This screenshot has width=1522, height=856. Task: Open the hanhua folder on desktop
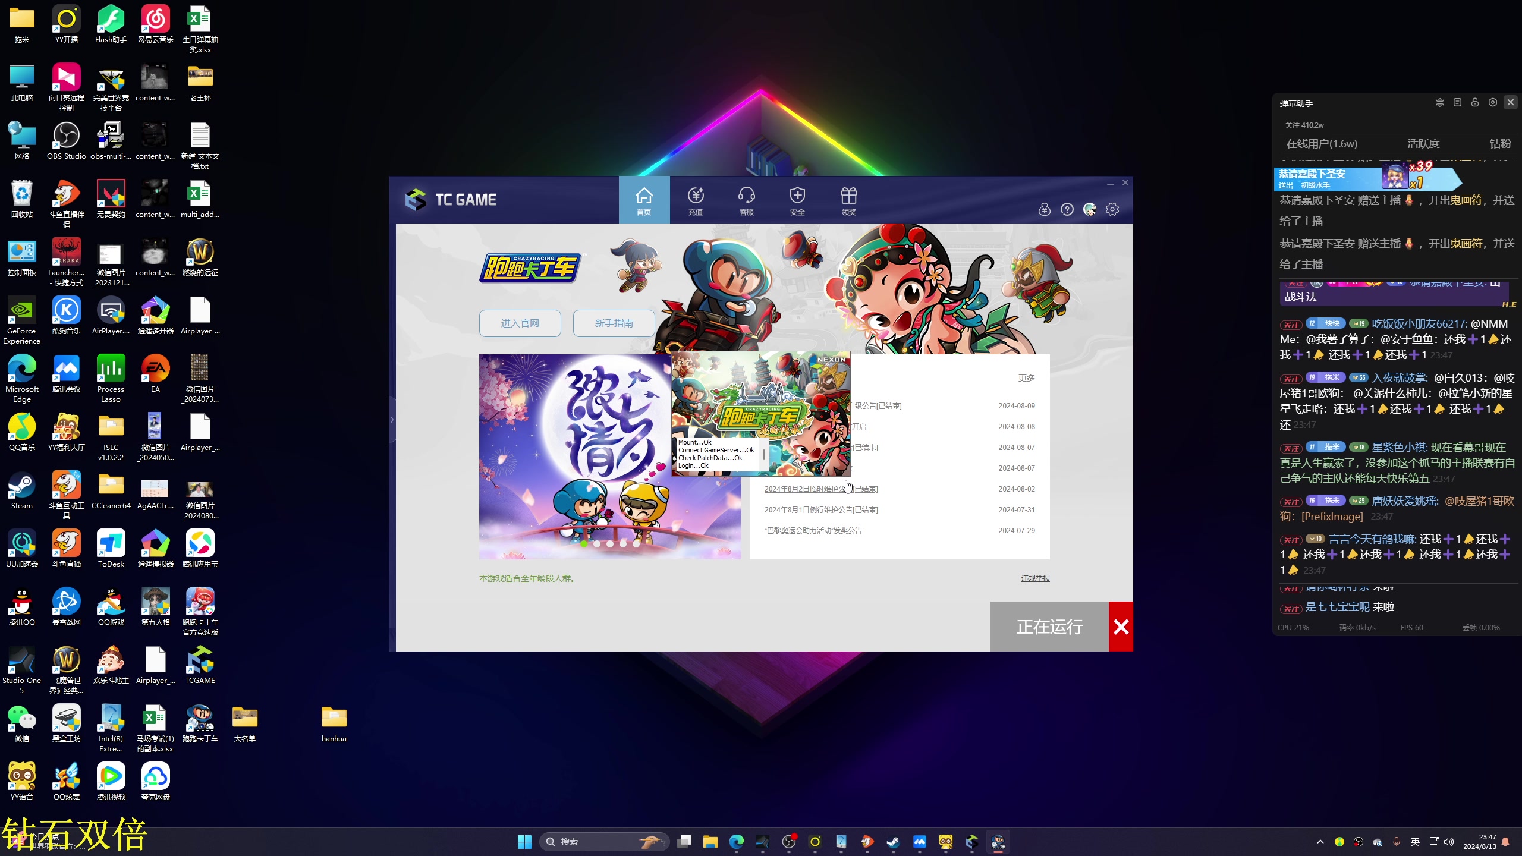[334, 724]
